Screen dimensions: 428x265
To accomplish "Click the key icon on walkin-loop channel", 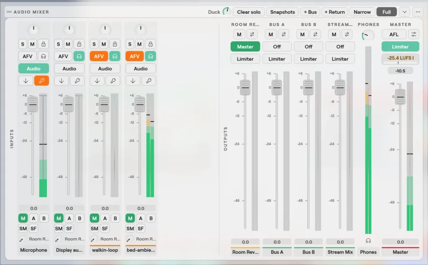I will (x=113, y=81).
